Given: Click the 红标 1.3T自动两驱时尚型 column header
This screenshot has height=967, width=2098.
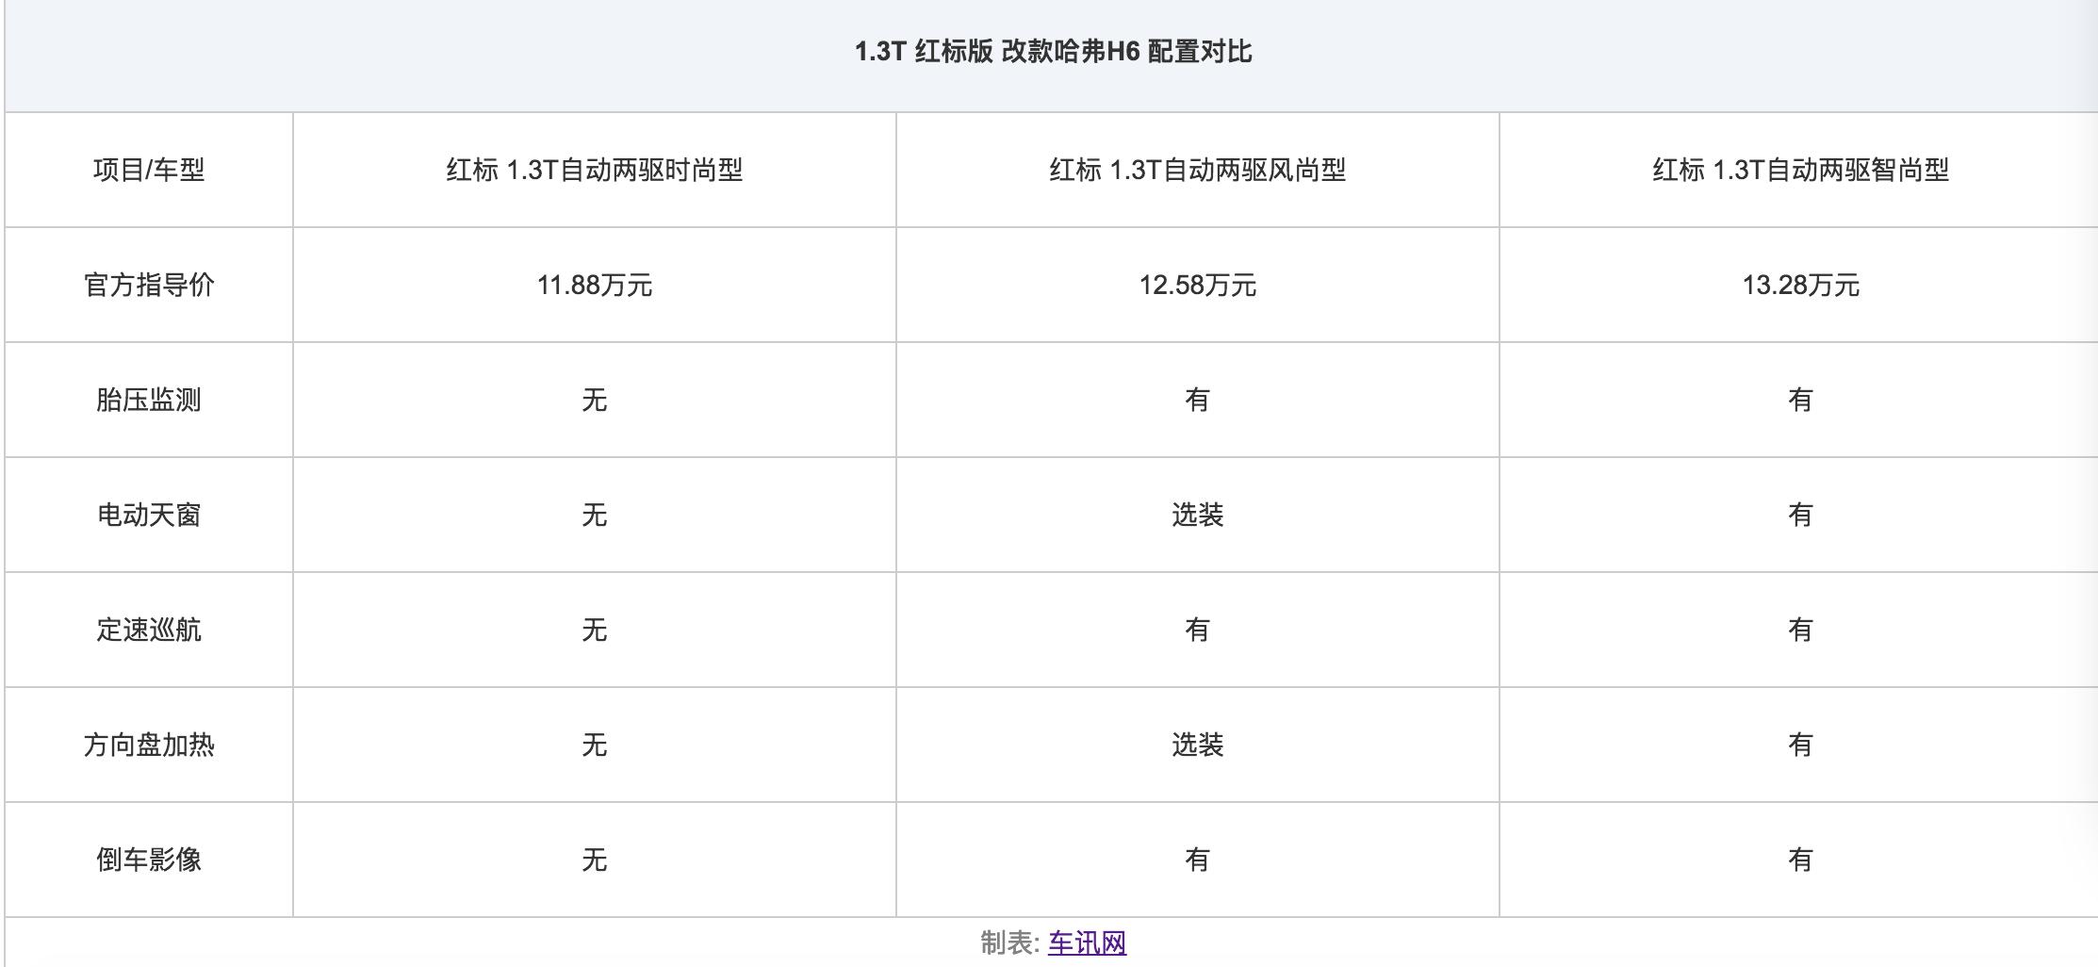Looking at the screenshot, I should point(594,170).
